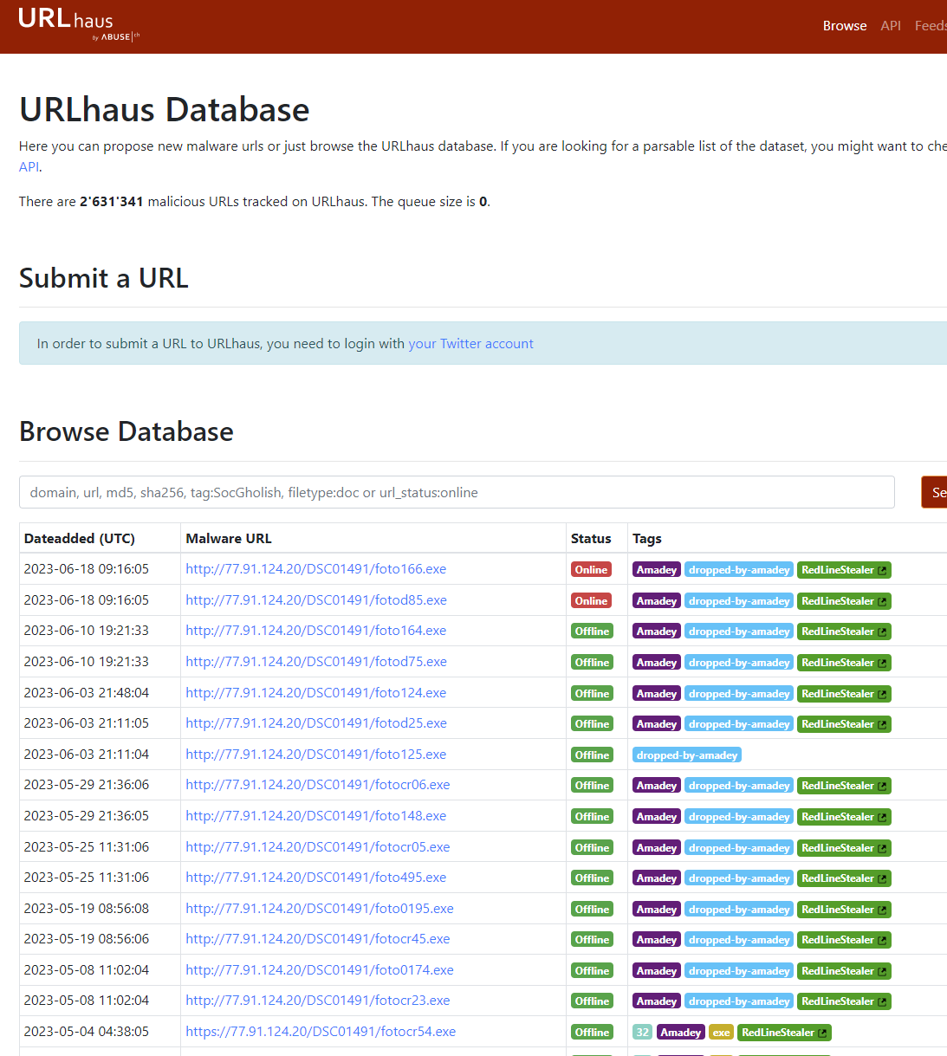Click RedLineStealer external-link tag on foto124.exe row

(844, 694)
